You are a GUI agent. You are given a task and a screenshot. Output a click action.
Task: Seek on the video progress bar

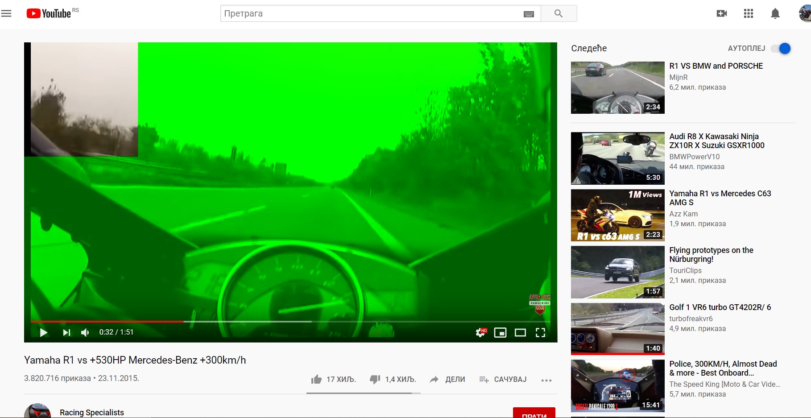(x=290, y=321)
